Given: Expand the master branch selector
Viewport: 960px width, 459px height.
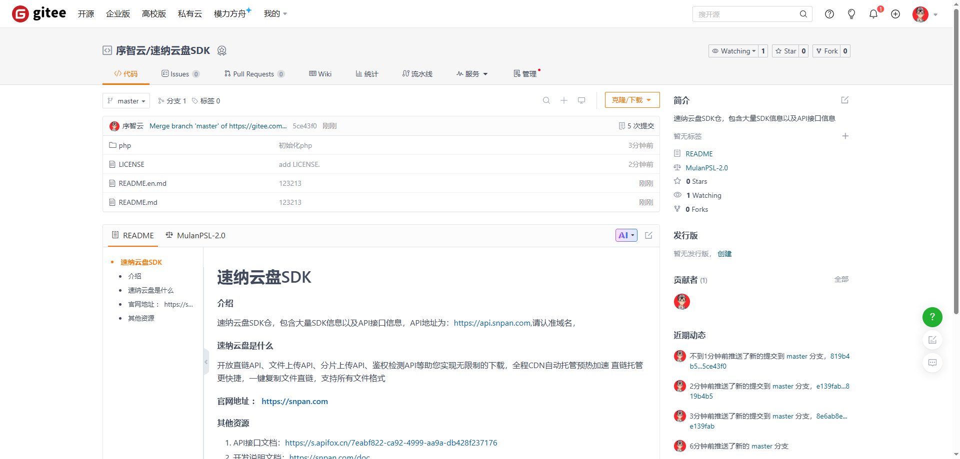Looking at the screenshot, I should coord(126,100).
